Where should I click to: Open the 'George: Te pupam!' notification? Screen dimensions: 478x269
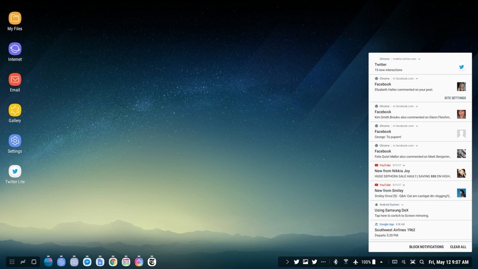click(x=420, y=132)
